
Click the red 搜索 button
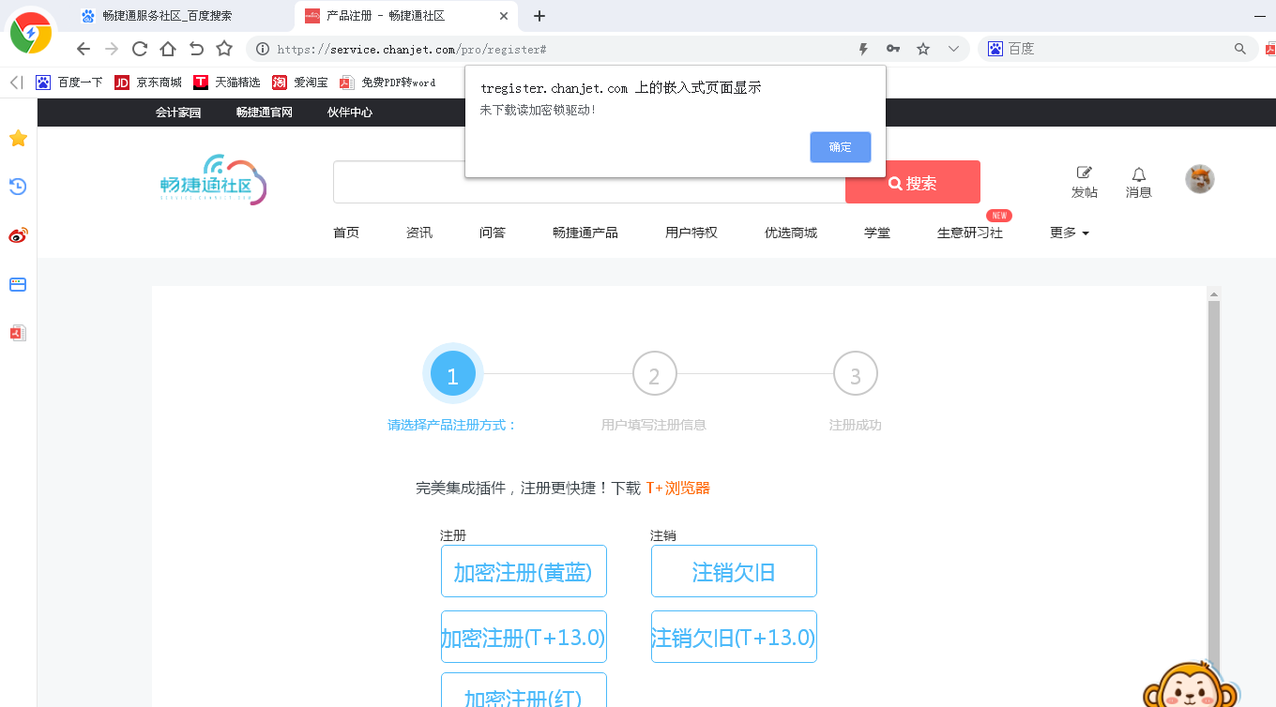pos(913,183)
